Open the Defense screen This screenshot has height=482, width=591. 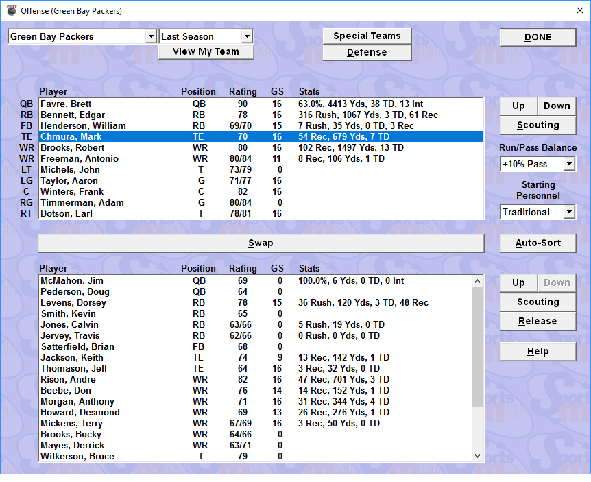367,52
